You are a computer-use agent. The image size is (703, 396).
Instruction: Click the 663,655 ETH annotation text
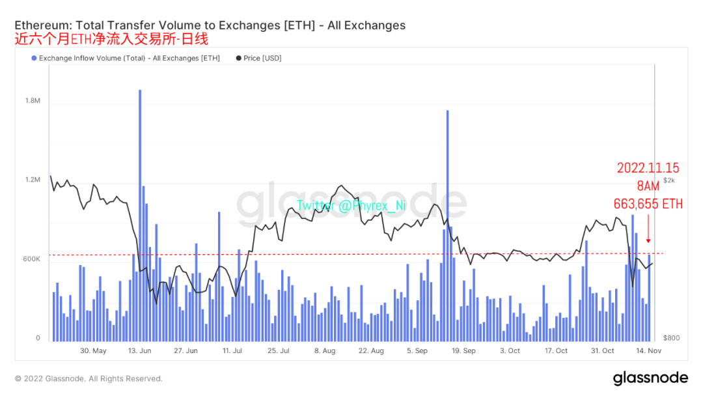coord(648,205)
